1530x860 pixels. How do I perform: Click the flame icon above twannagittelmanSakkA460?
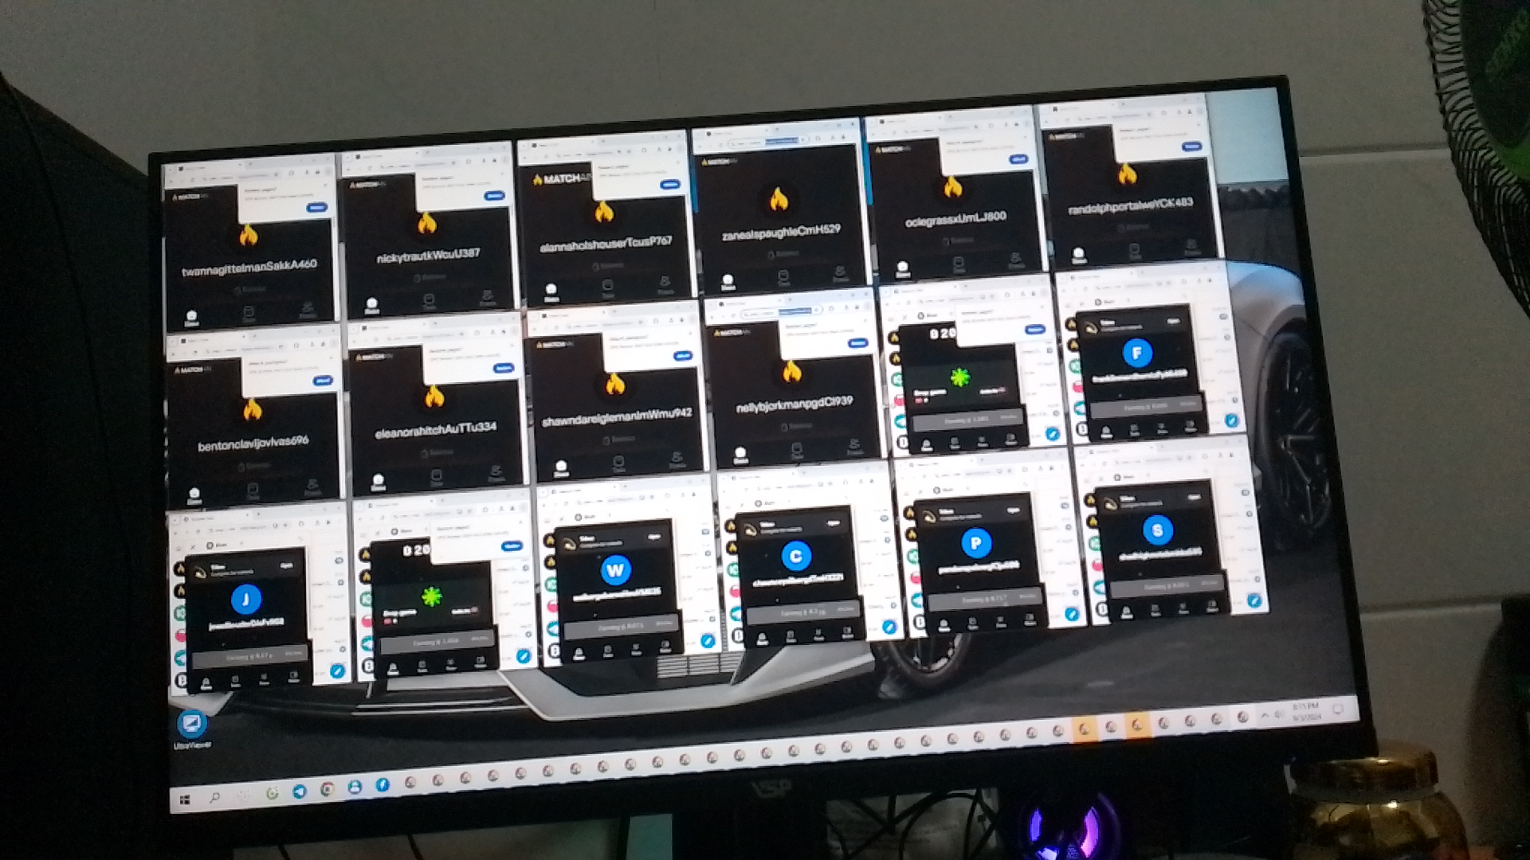(x=248, y=235)
